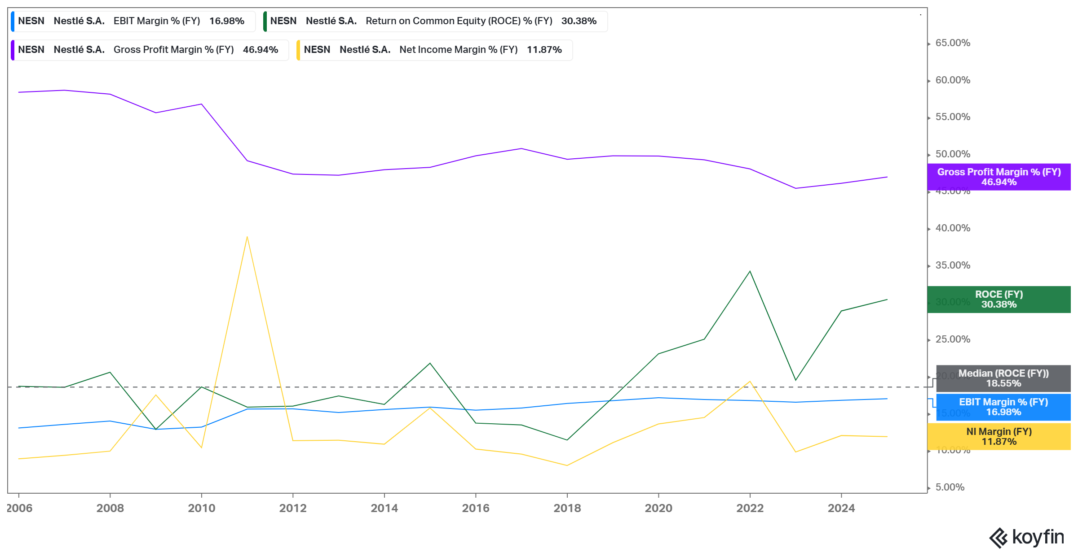The image size is (1078, 556).
Task: Click the 2022 peak of the green ROCE line
Action: tap(750, 272)
